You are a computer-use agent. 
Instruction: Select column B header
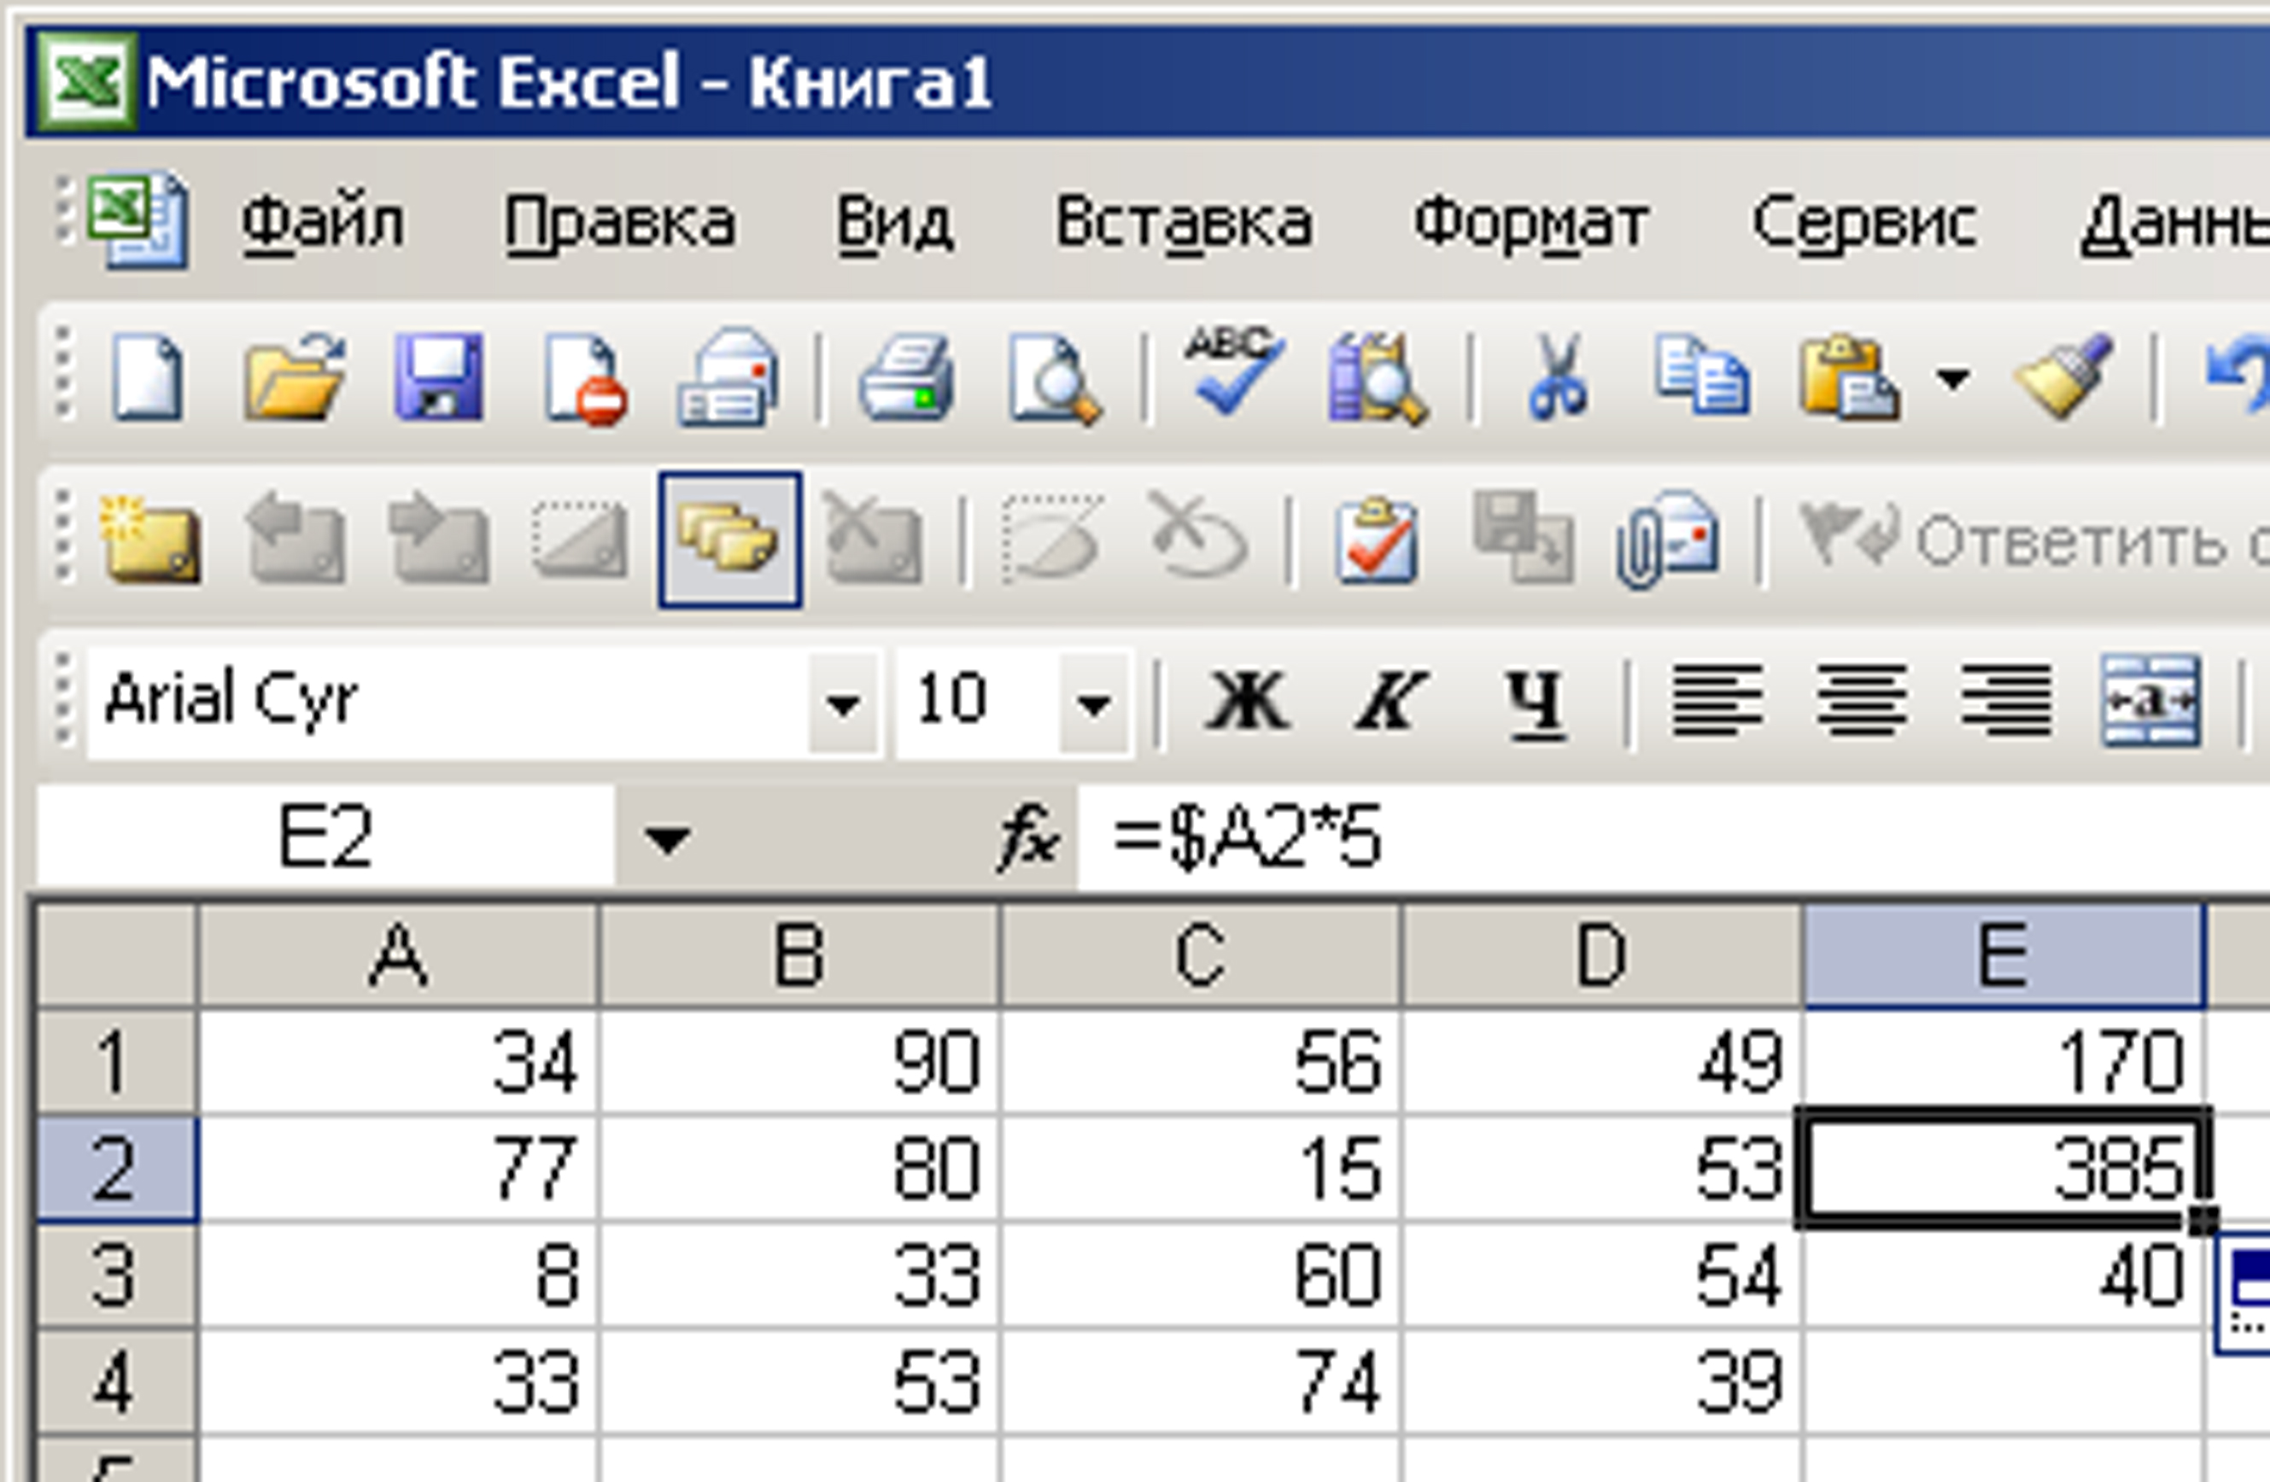tap(799, 955)
